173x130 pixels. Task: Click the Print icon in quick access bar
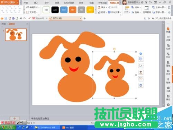(x=13, y=18)
